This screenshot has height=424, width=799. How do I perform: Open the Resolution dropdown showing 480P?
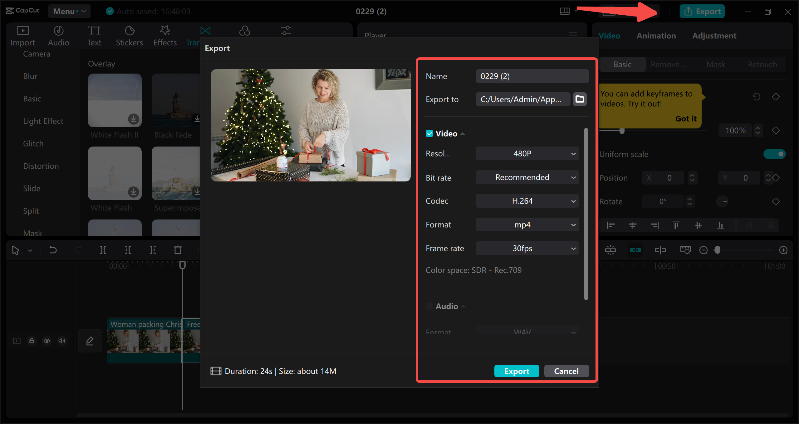[527, 153]
